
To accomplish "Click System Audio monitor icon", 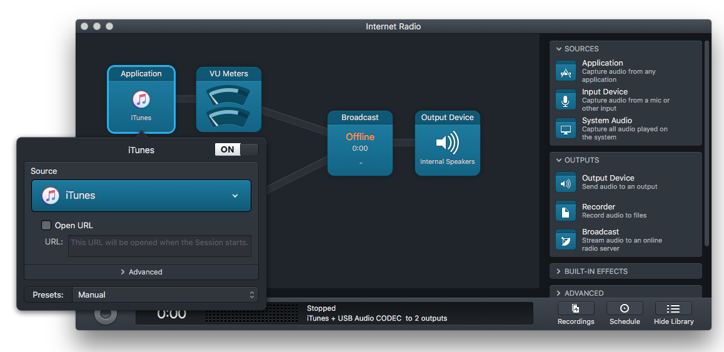I will tap(566, 128).
